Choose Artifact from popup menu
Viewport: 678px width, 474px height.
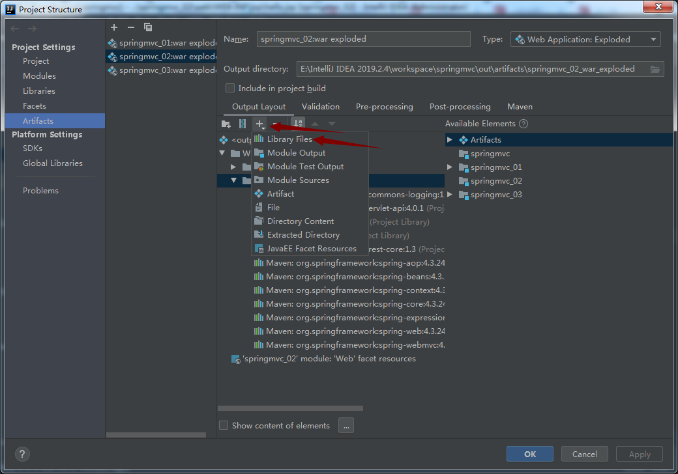pos(310,194)
